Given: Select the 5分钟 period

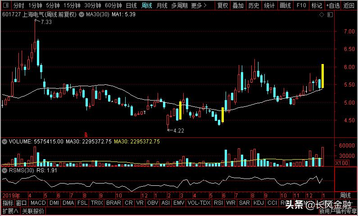Looking at the screenshot, I should pyautogui.click(x=53, y=5).
